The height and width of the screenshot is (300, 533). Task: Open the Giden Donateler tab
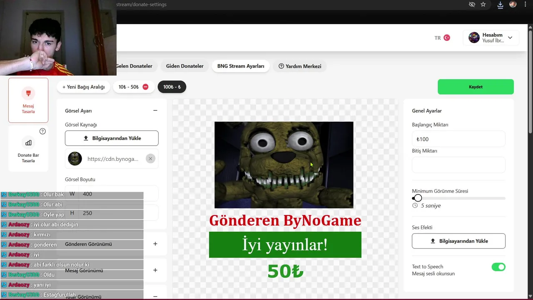[x=185, y=66]
